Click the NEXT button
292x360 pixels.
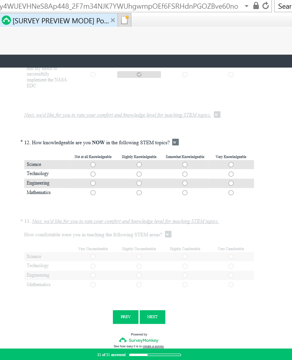152,317
